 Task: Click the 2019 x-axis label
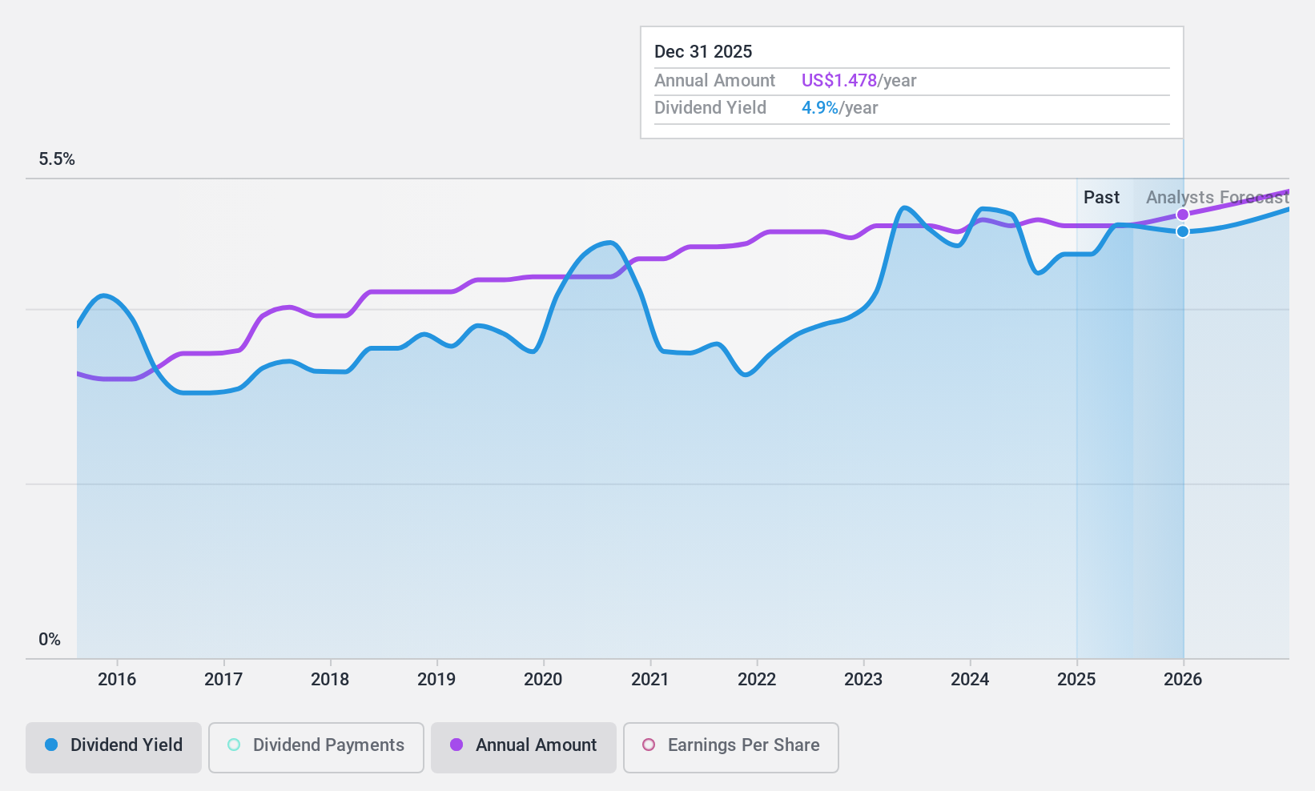point(436,680)
